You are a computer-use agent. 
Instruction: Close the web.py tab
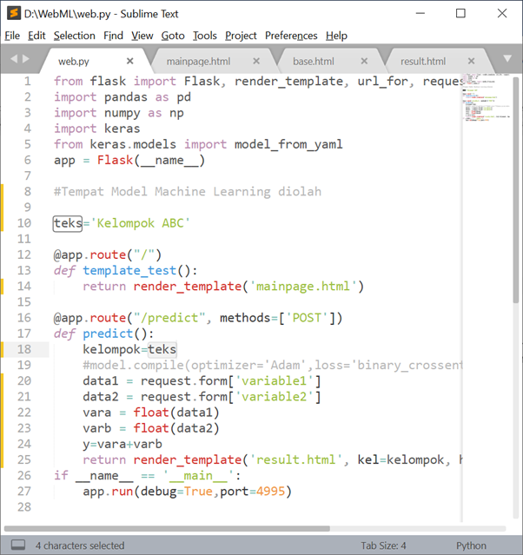(130, 62)
